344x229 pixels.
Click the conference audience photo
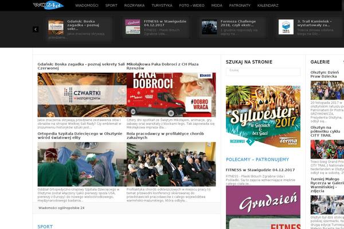[171, 164]
